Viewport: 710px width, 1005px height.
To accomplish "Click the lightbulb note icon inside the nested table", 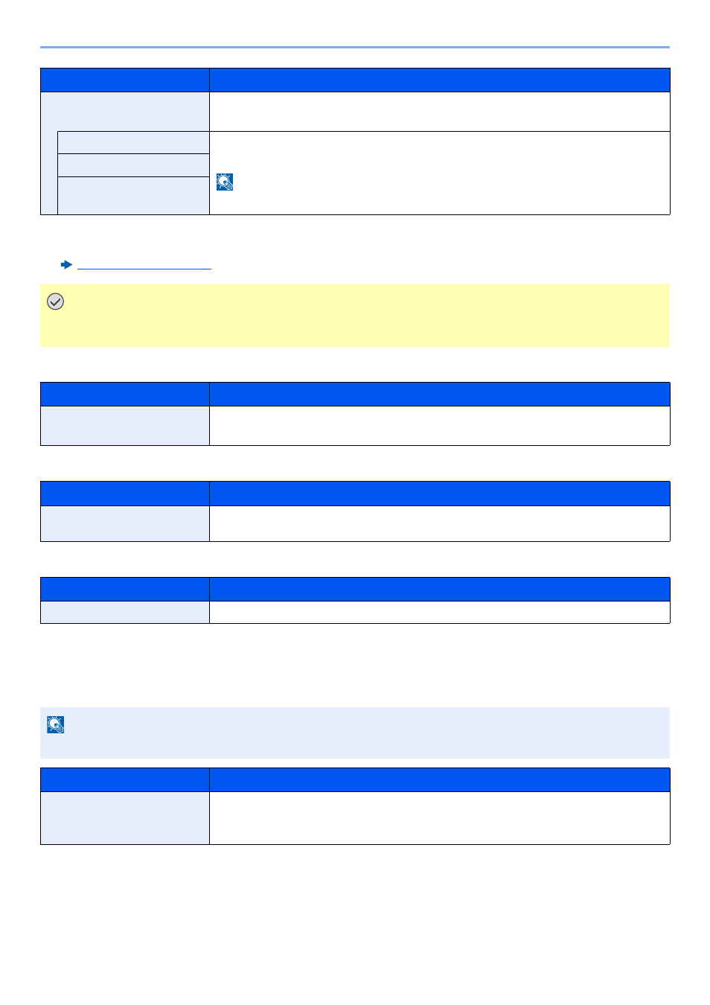I will pos(225,182).
